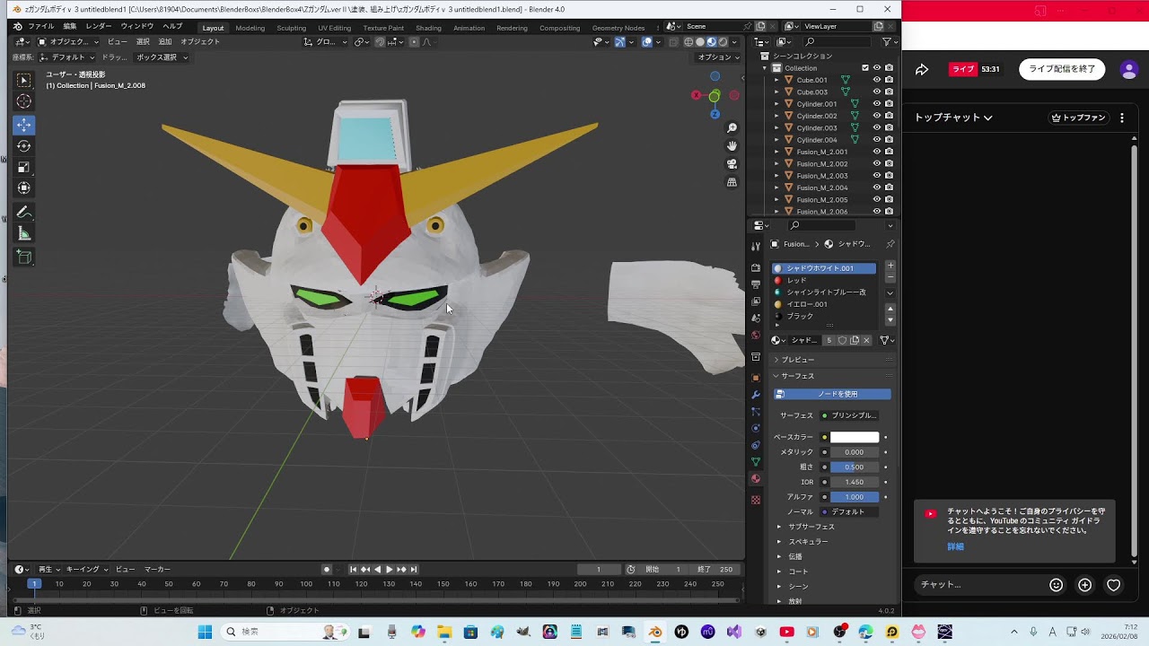Toggle fake user shield icon for material
This screenshot has width=1149, height=646.
click(x=842, y=340)
